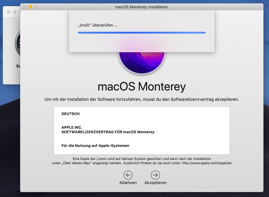Click the "(null)" überprüfen status text
The width and height of the screenshot is (269, 197).
pos(97,25)
